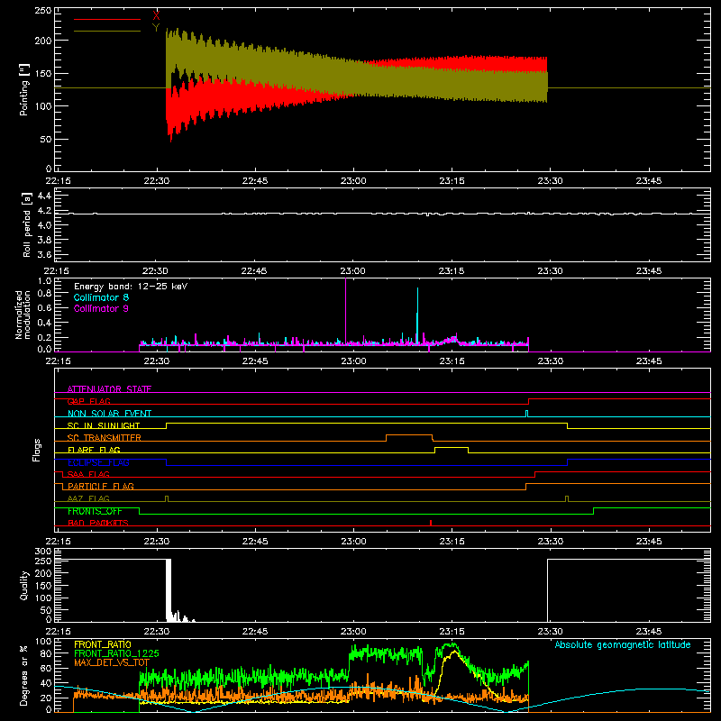Click the magenta Collimator 9 legend entry

[x=101, y=308]
